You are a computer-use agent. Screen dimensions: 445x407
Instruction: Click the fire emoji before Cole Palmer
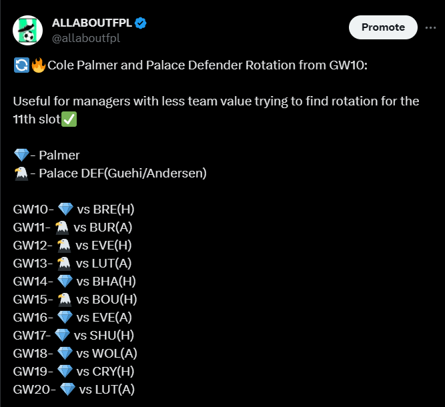[x=38, y=66]
